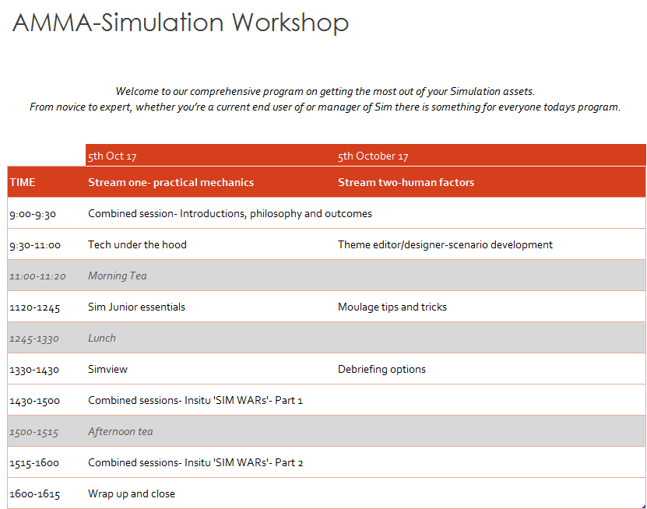The height and width of the screenshot is (509, 647).
Task: Click the 'Debriefing options' cell
Action: 382,369
